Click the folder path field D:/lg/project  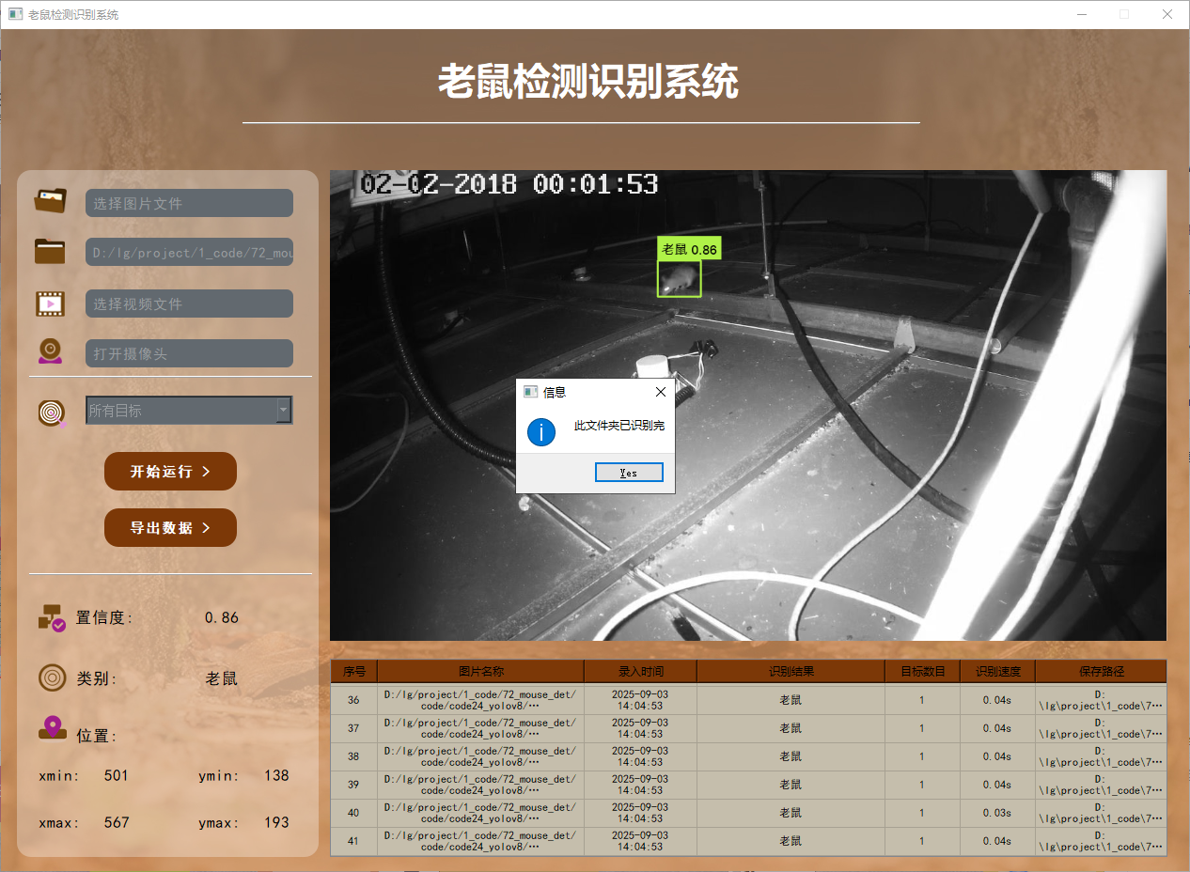point(189,252)
